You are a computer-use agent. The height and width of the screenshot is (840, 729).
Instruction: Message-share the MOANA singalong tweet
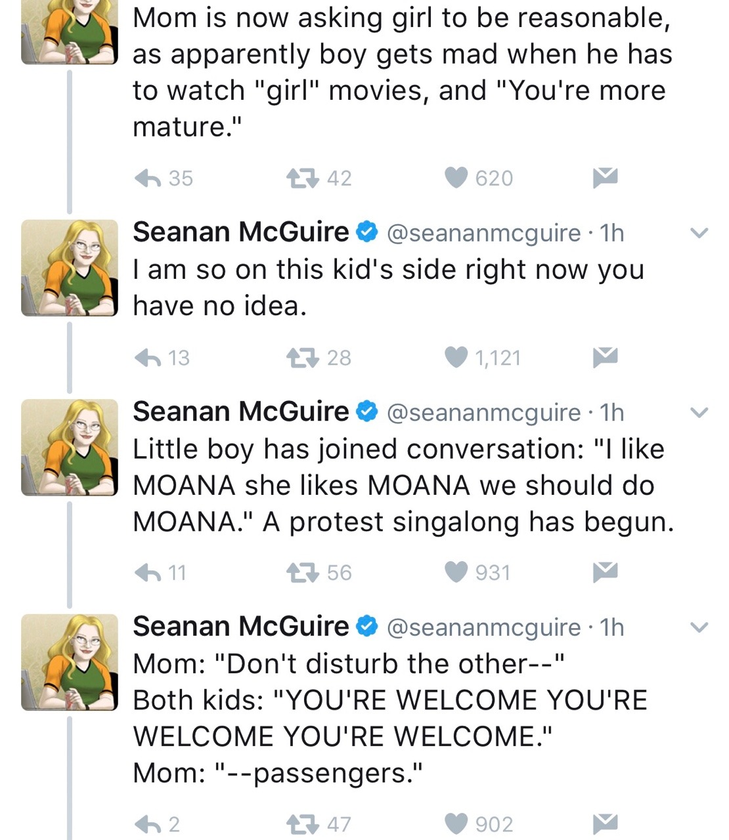[605, 573]
